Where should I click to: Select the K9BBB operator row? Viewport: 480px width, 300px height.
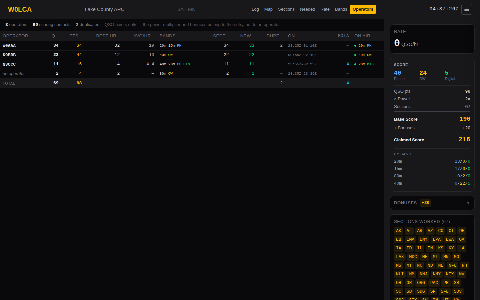(x=192, y=55)
